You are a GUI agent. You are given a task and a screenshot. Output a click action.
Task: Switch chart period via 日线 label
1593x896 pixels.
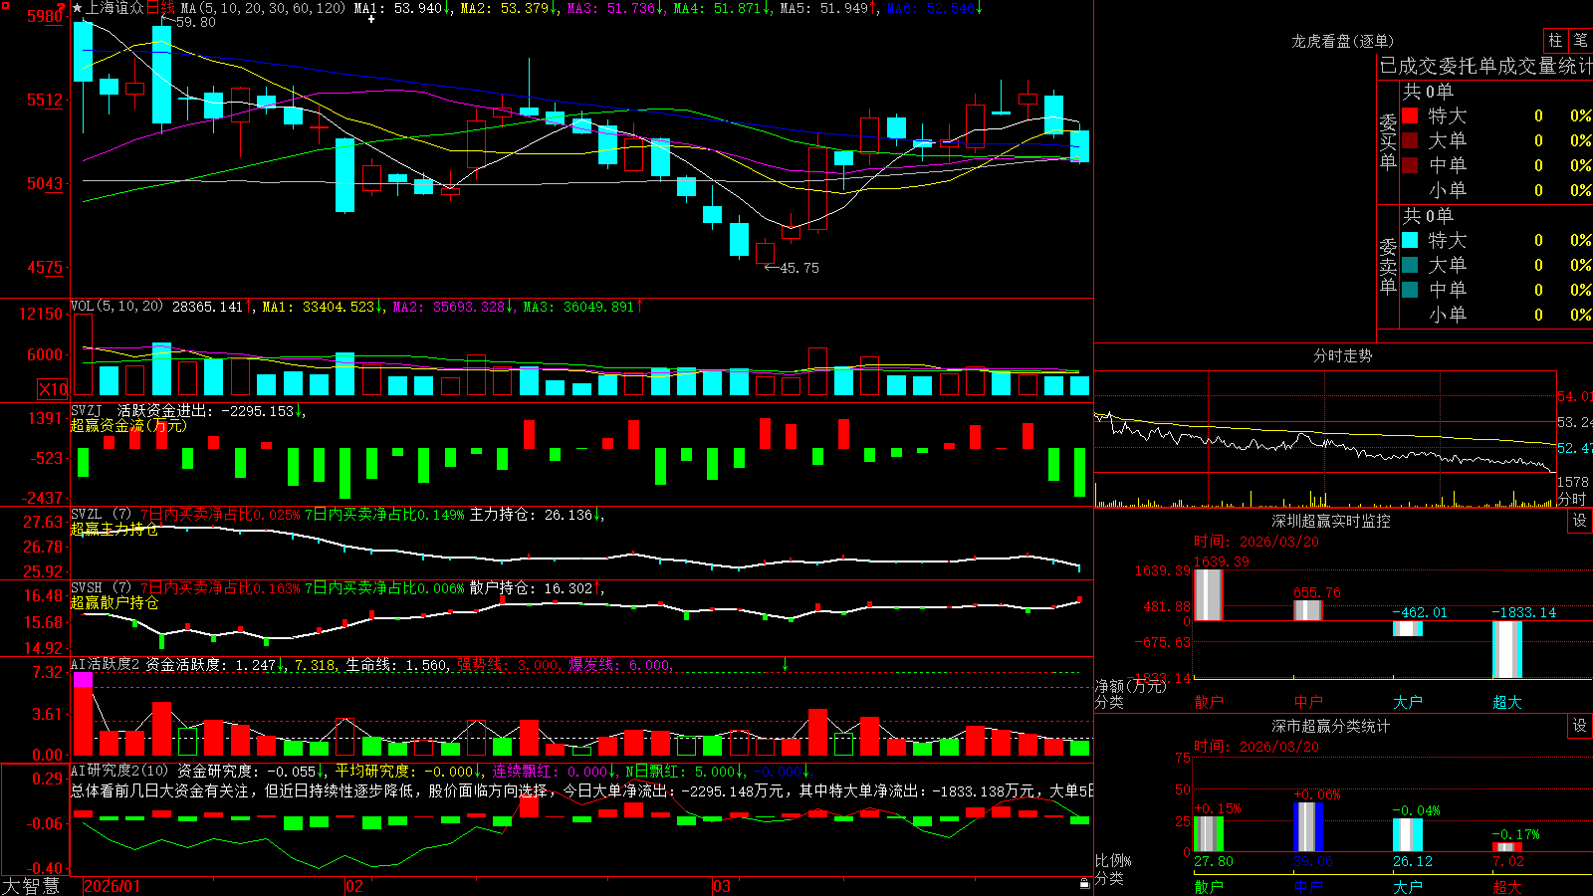[160, 8]
